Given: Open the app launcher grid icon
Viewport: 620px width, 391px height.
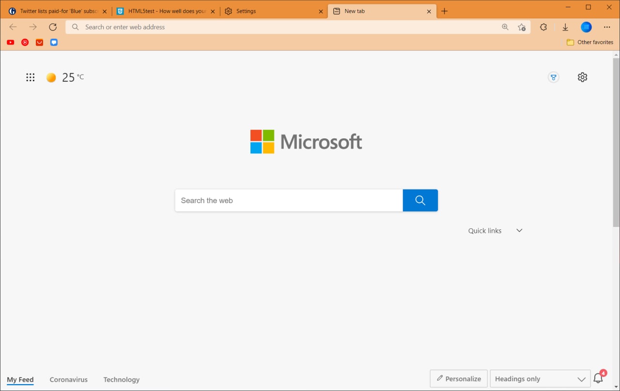Looking at the screenshot, I should (x=31, y=77).
